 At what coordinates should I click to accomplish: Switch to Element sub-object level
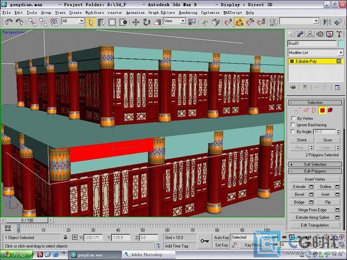[330, 110]
